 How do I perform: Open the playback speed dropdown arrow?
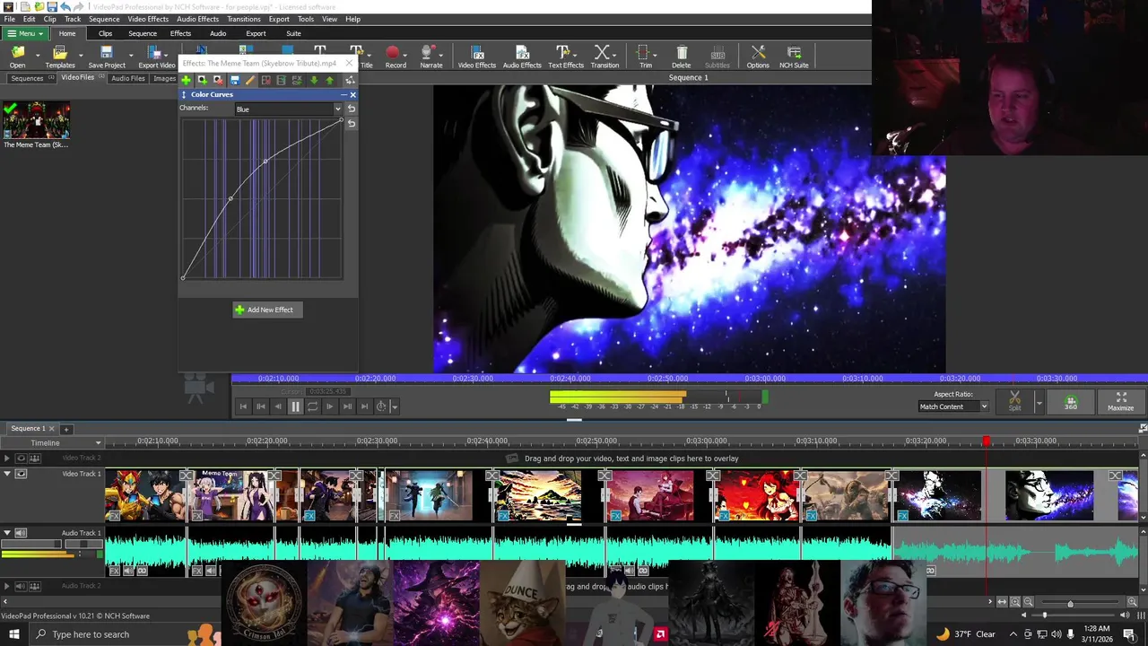tap(394, 407)
